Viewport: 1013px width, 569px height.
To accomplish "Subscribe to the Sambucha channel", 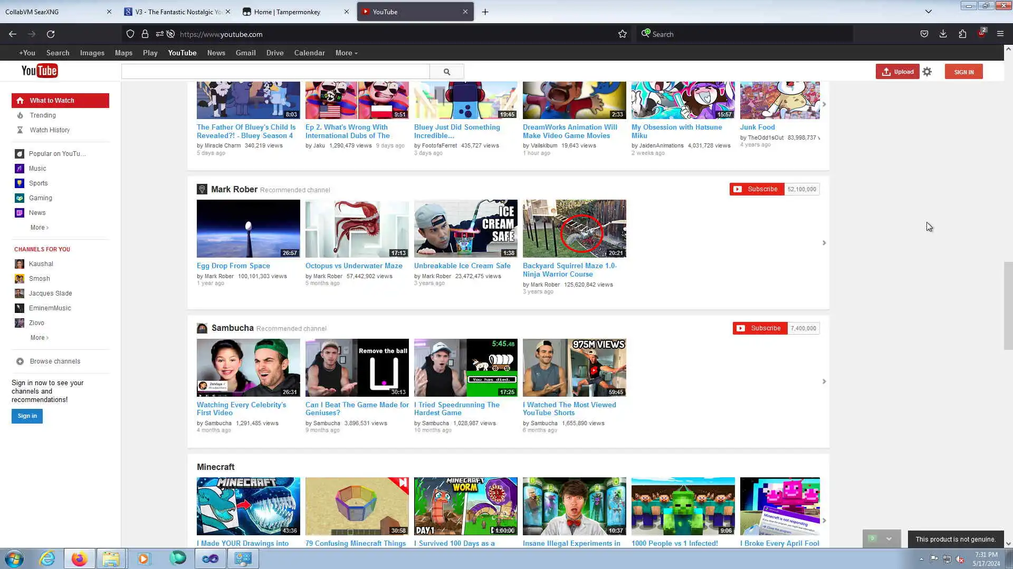I will (760, 328).
